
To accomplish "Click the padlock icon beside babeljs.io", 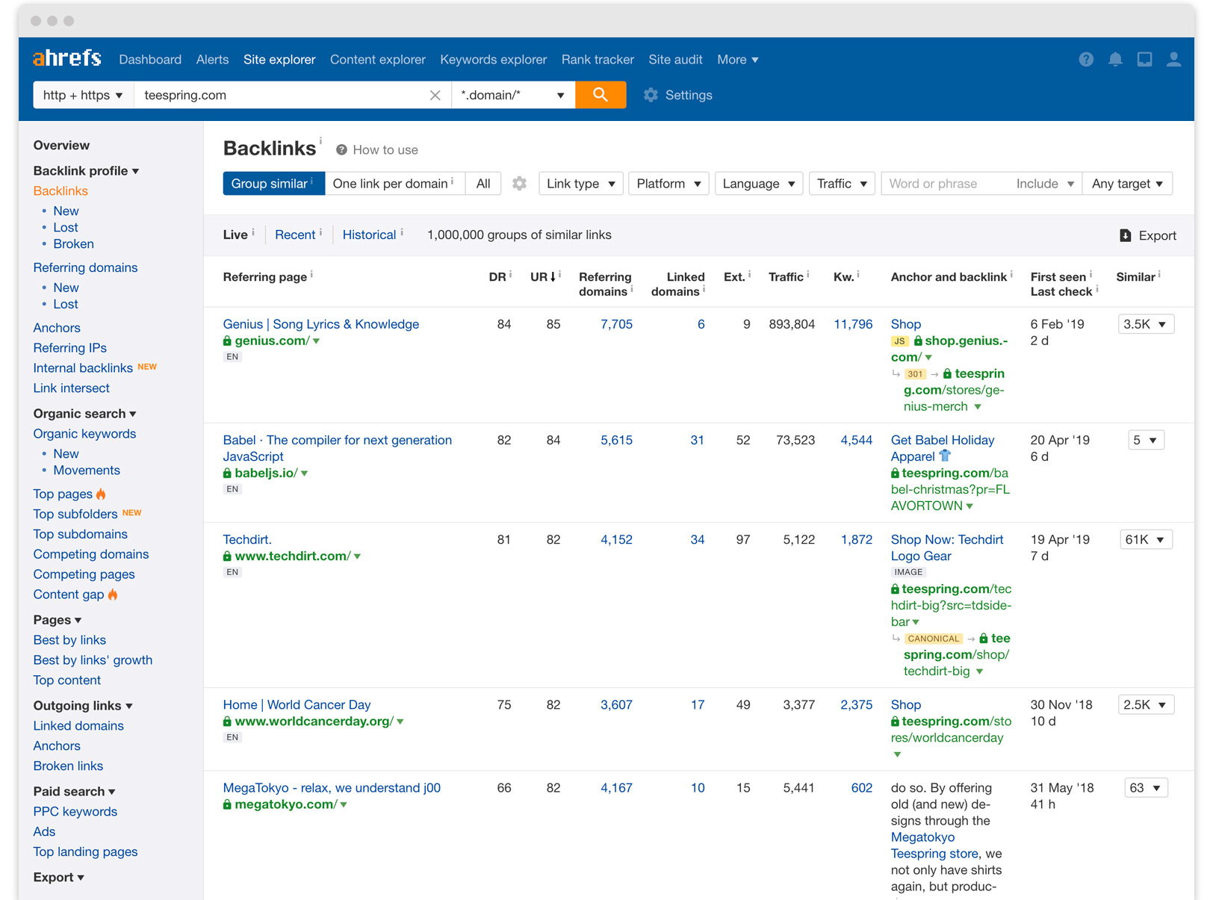I will (227, 473).
